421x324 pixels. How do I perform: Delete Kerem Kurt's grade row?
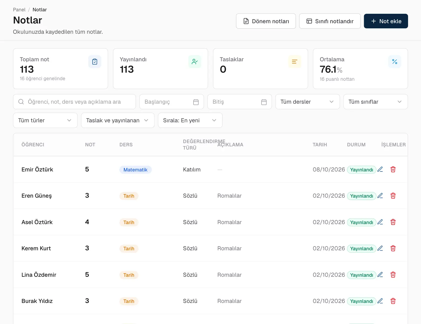click(x=393, y=248)
